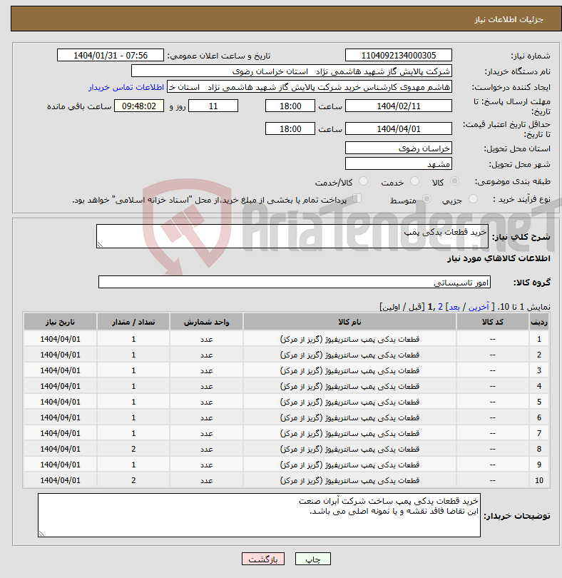Click buyer notes textarea
The image size is (562, 578).
point(259,515)
